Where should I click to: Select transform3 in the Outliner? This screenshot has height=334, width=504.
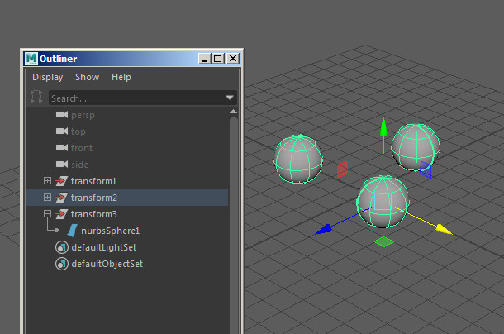coord(94,214)
